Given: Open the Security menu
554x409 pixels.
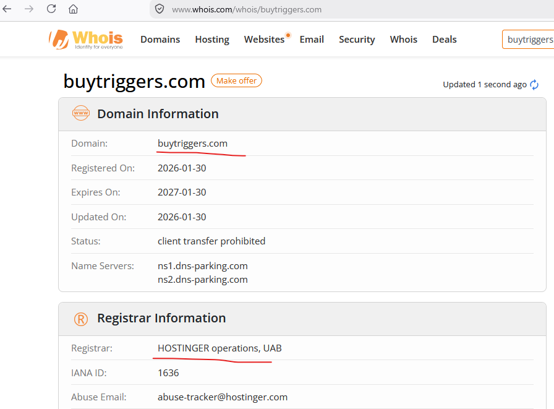Looking at the screenshot, I should point(357,39).
